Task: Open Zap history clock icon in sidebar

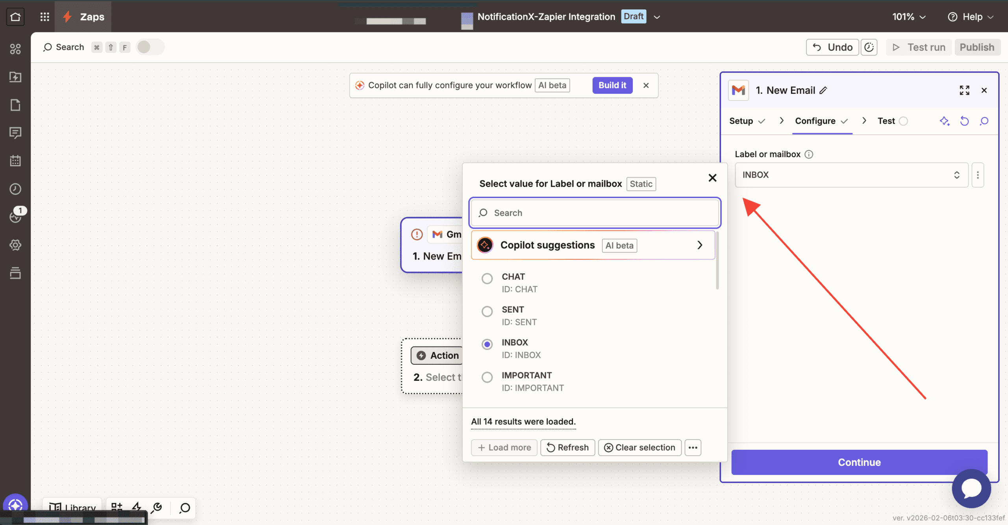Action: coord(15,189)
